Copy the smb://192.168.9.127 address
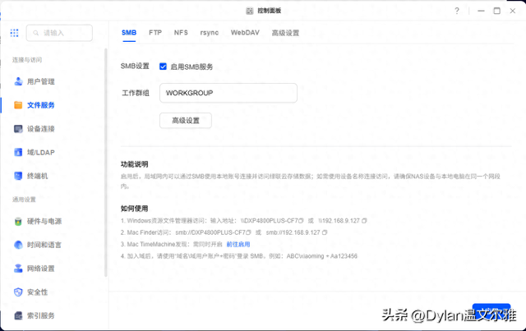526x331 pixels. pyautogui.click(x=325, y=232)
